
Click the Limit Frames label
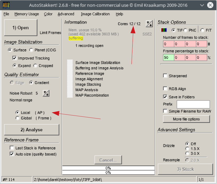50,33
